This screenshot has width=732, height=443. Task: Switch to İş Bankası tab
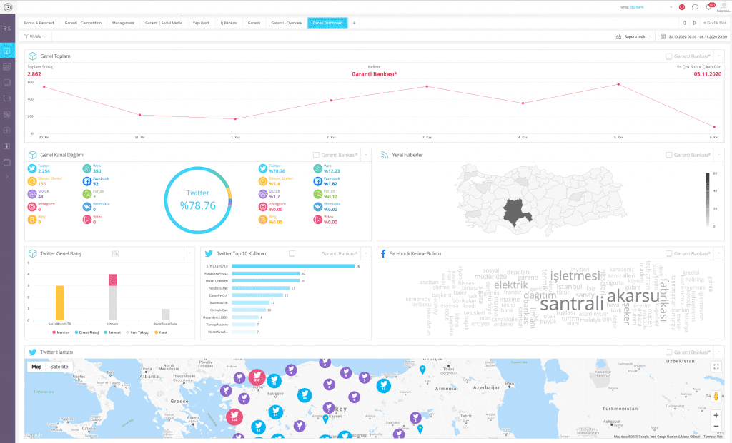pos(229,23)
